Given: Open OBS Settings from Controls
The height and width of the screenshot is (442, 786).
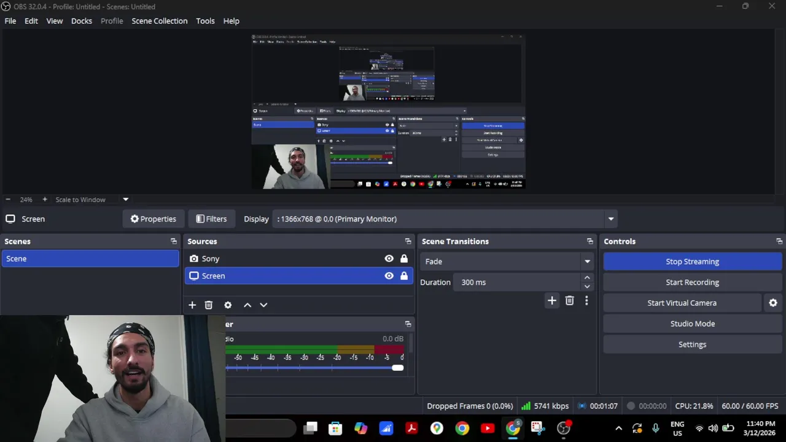Looking at the screenshot, I should (692, 344).
